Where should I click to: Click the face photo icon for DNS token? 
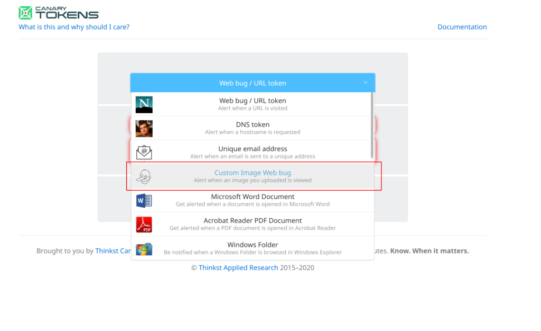[x=144, y=129]
